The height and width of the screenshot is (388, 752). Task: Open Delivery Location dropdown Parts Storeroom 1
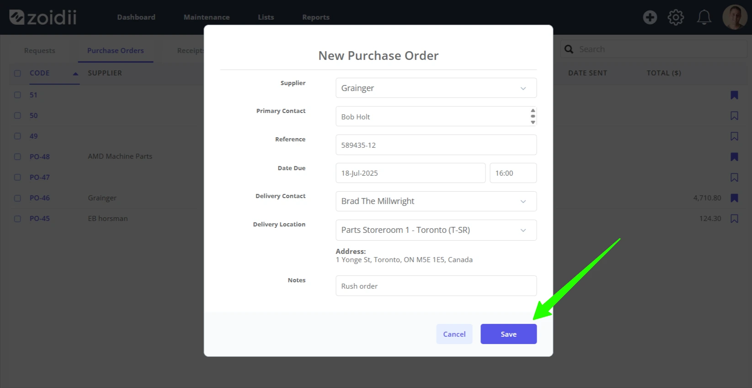tap(436, 230)
